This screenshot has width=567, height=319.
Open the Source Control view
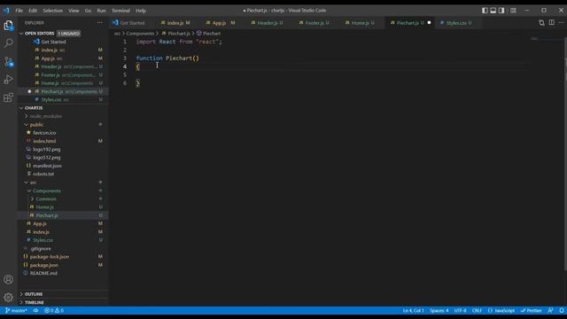[8, 61]
